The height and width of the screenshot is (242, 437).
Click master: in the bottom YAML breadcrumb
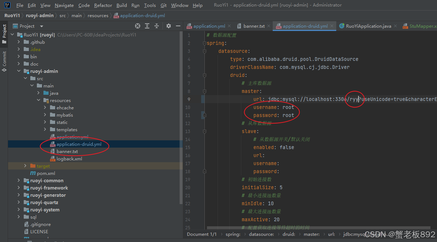coord(311,234)
